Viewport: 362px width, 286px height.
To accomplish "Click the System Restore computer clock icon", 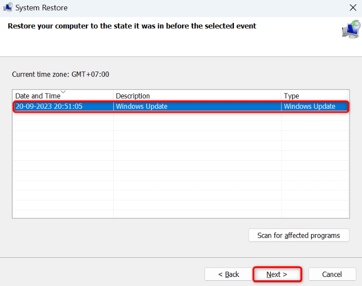I will (x=351, y=29).
